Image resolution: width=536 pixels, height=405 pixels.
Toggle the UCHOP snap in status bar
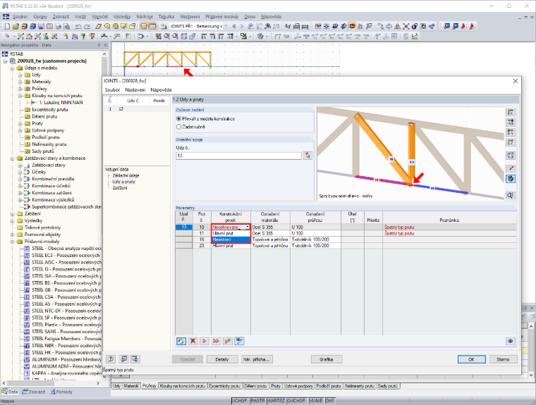pos(240,401)
